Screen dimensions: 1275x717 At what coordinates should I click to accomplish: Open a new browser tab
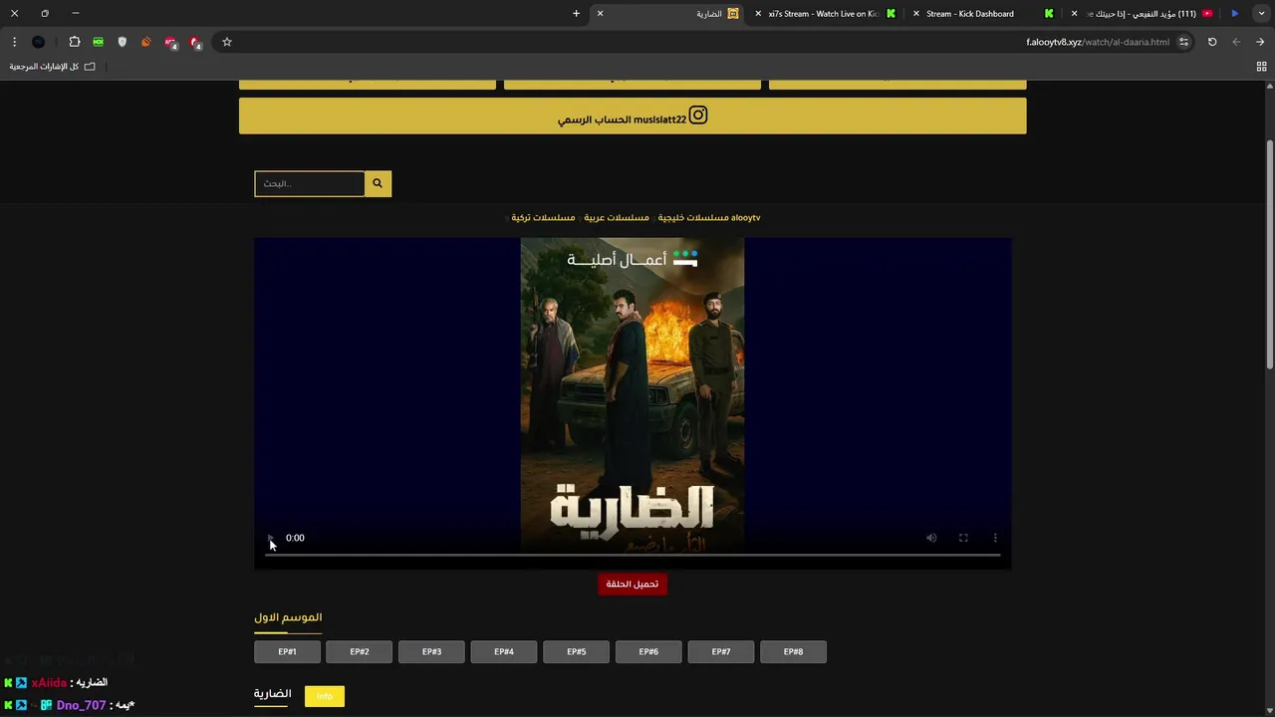(576, 14)
